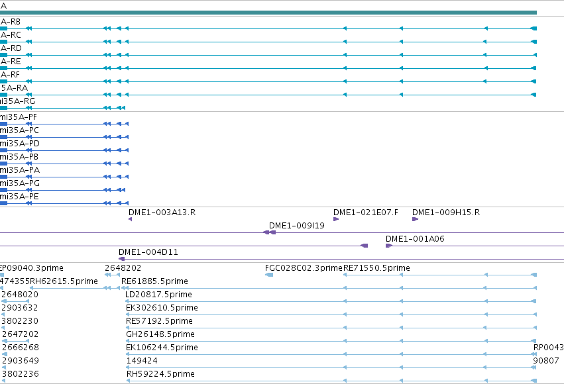Select the 90807 EST label
The width and height of the screenshot is (564, 384).
[x=546, y=361]
